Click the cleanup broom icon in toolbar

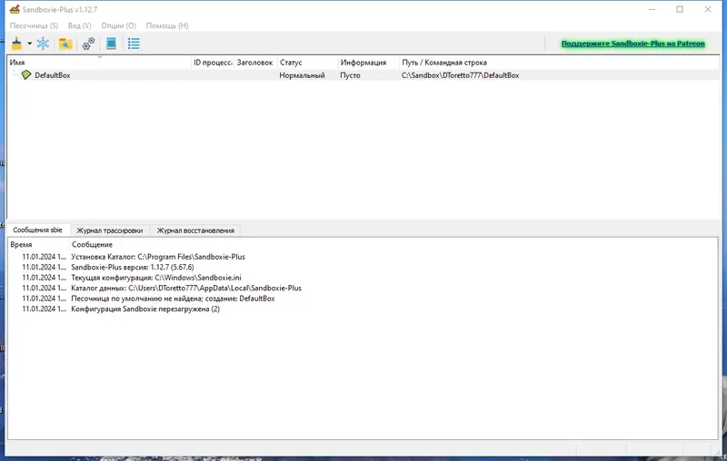pyautogui.click(x=16, y=44)
